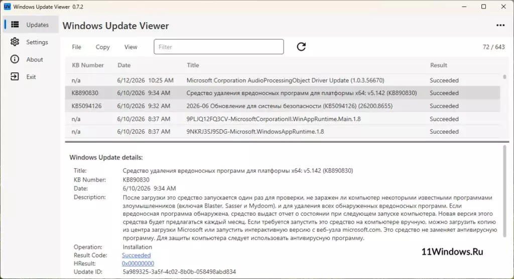Choose the Exit sidebar label

[31, 77]
